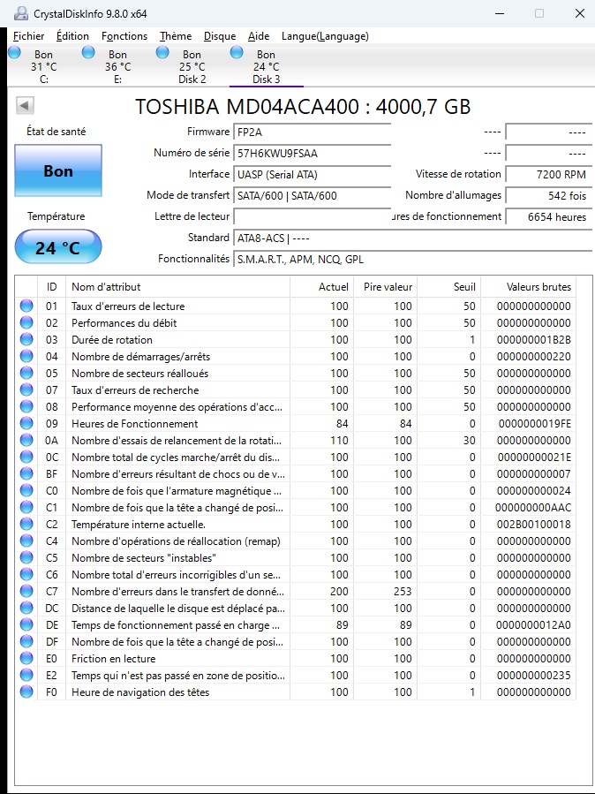Open the Thème menu
The width and height of the screenshot is (595, 794).
[176, 36]
